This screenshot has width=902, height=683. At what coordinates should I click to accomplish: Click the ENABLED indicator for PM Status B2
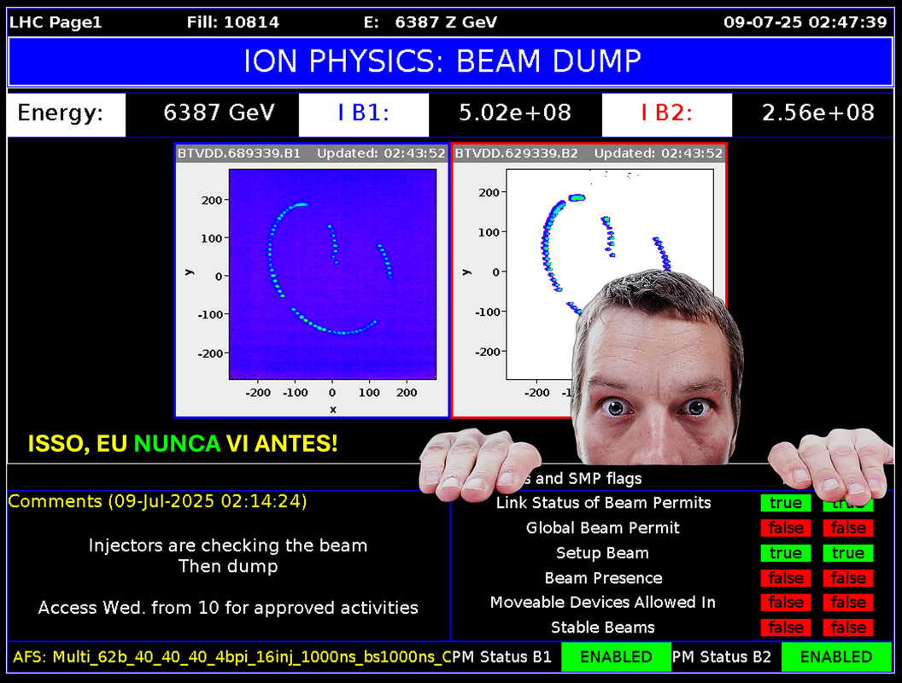click(835, 657)
